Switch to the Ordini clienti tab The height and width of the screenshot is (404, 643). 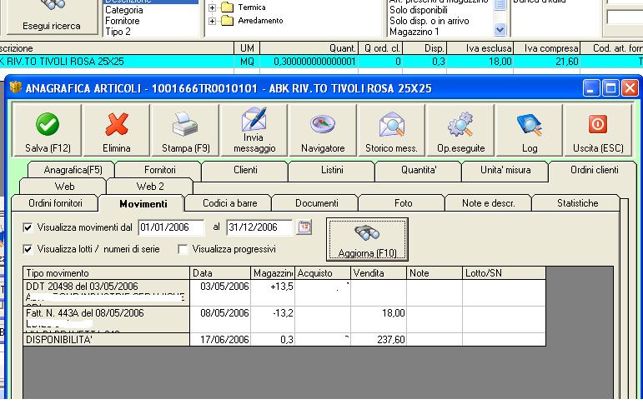click(594, 170)
